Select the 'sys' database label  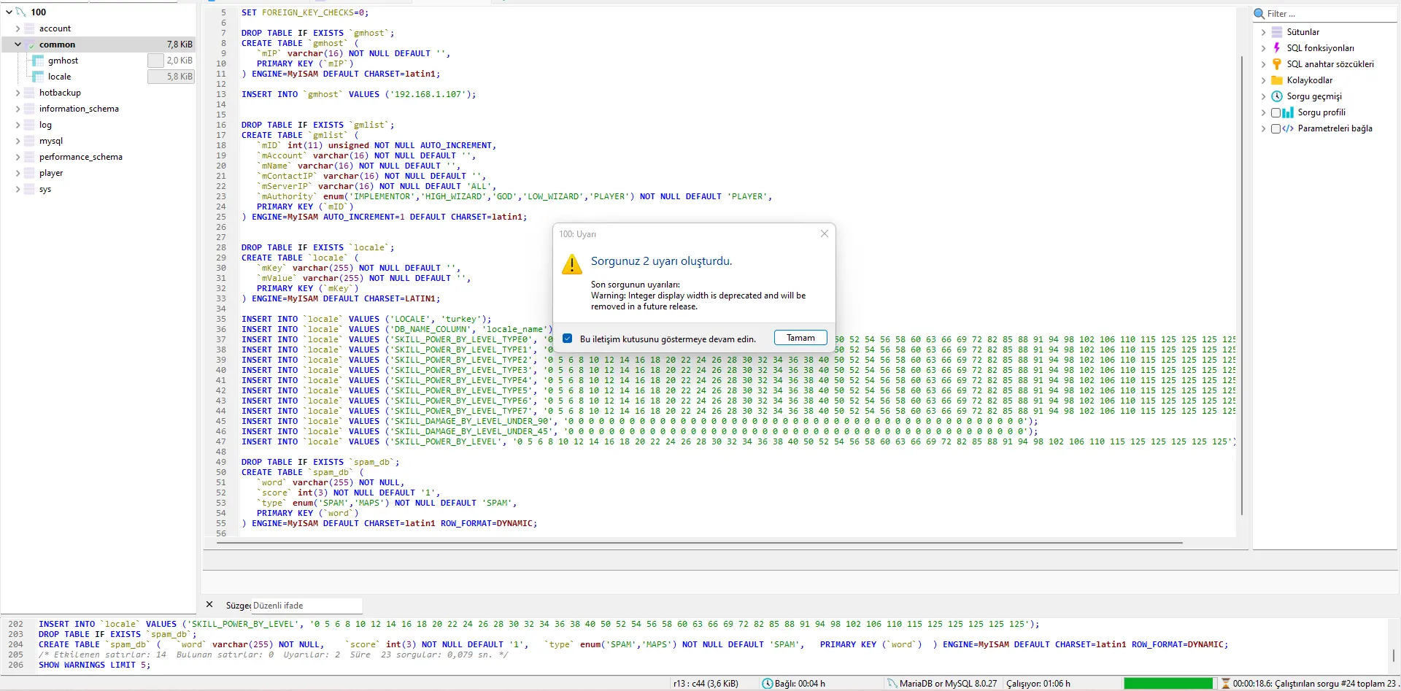point(45,189)
